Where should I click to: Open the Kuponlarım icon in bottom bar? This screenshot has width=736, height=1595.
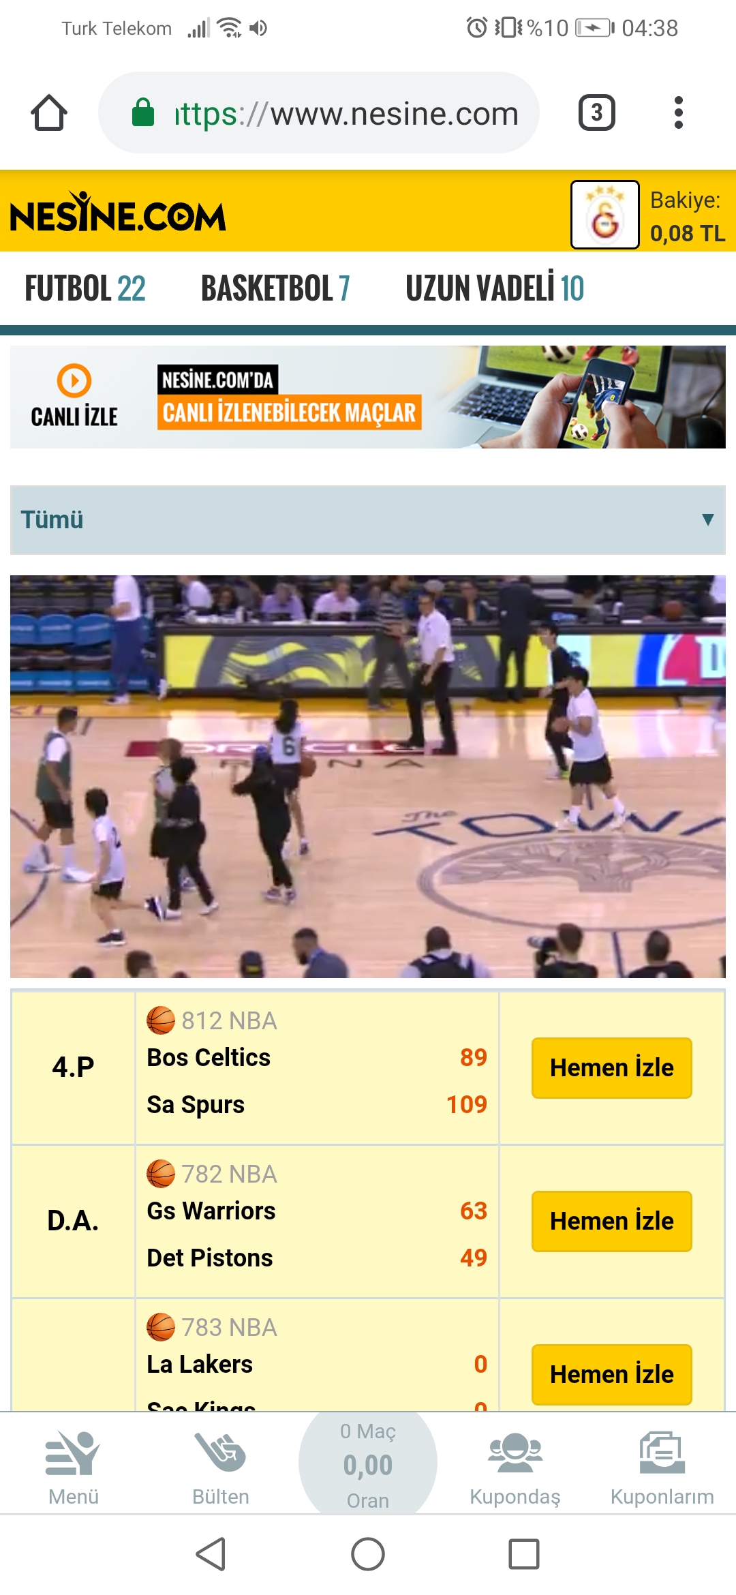pos(662,1467)
